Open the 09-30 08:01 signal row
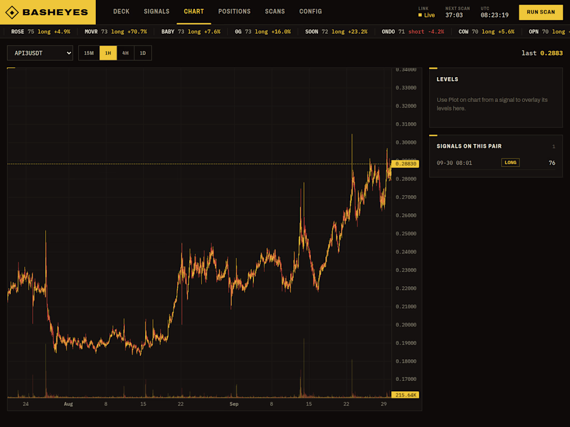This screenshot has height=427, width=570. coord(496,163)
